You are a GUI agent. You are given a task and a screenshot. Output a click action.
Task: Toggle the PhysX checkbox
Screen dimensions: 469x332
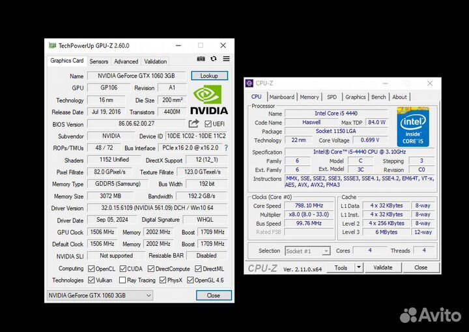[163, 280]
